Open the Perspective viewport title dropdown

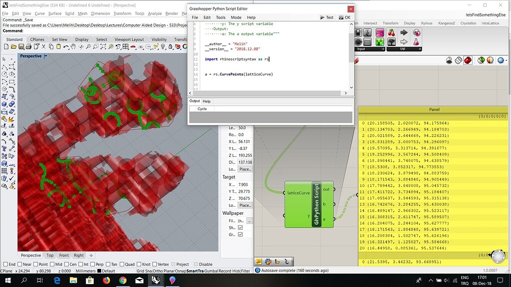(x=45, y=56)
